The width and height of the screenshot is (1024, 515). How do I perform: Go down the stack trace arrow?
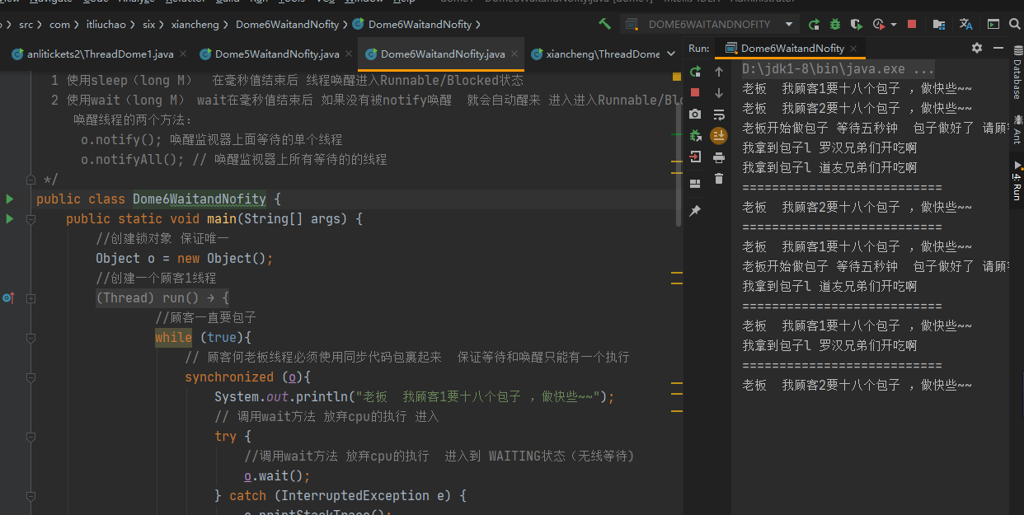[719, 93]
